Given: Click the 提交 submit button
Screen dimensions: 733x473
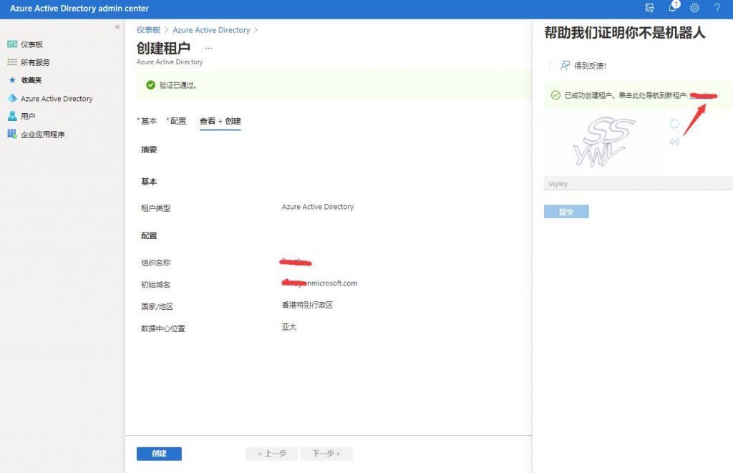Looking at the screenshot, I should (x=566, y=211).
